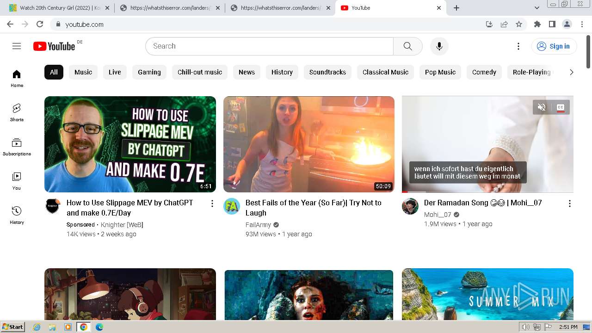Select the Classical Music chip

tap(385, 72)
